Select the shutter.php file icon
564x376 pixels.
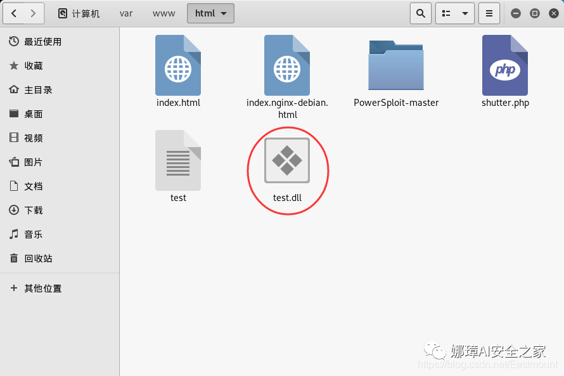tap(505, 65)
